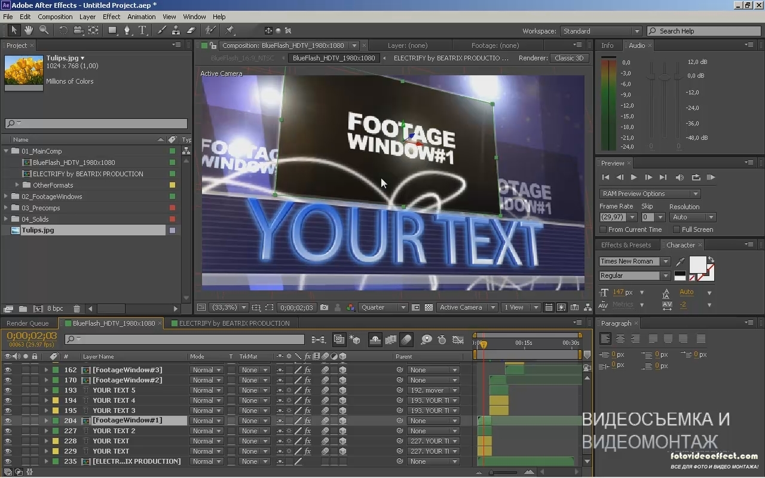Viewport: 765px width, 478px height.
Task: Open the Animation menu
Action: click(x=142, y=17)
